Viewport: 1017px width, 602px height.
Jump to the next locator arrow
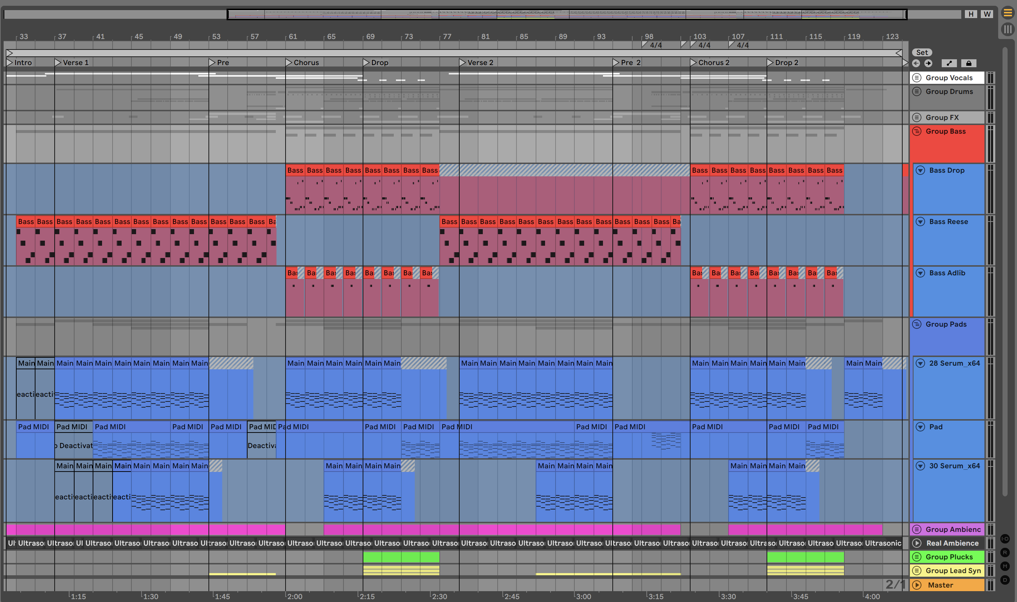pos(928,63)
